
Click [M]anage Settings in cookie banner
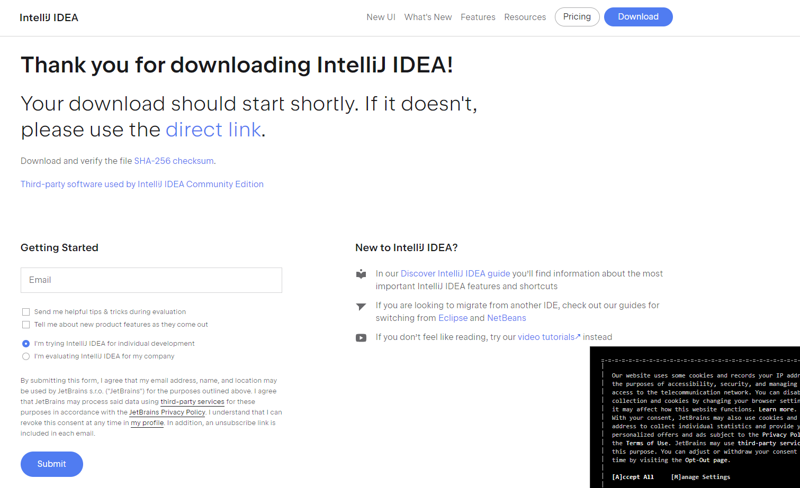click(x=700, y=477)
